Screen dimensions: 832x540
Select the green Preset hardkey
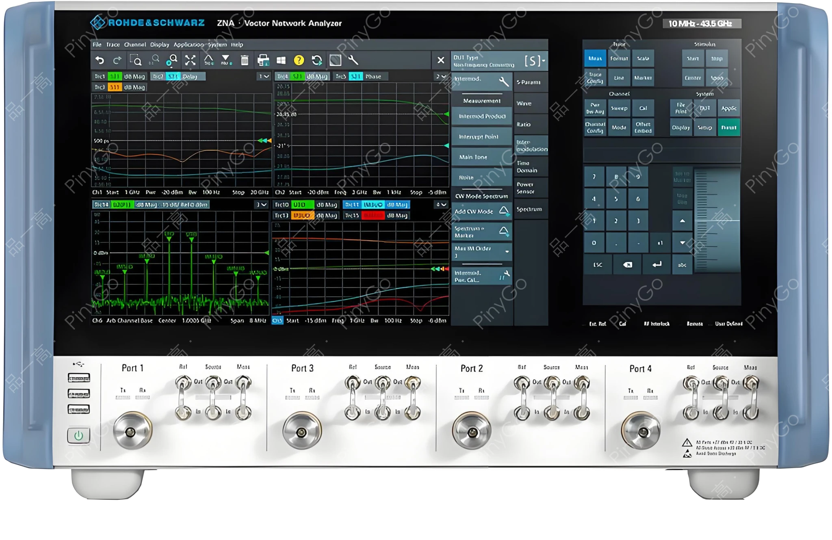click(x=728, y=127)
